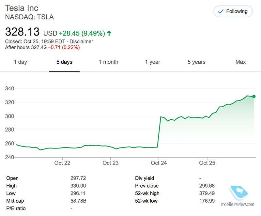The width and height of the screenshot is (261, 216).
Task: Click the checkmark icon in Following
Action: 221,11
